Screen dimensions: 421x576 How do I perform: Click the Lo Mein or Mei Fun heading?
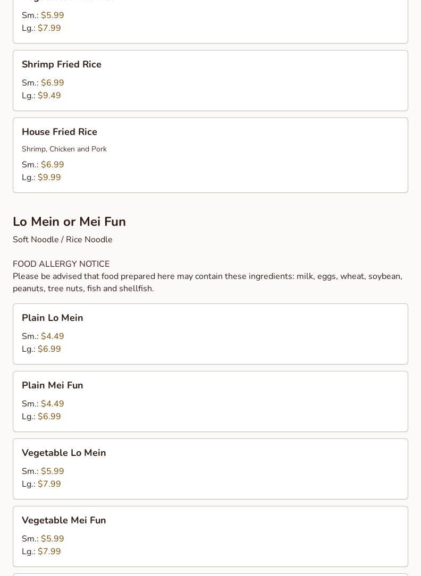69,222
